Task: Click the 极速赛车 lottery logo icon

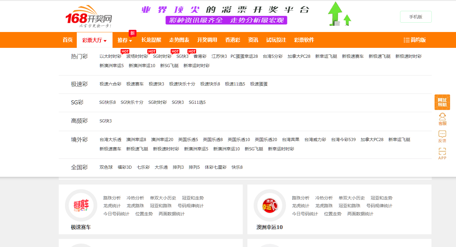Action: coord(81,205)
